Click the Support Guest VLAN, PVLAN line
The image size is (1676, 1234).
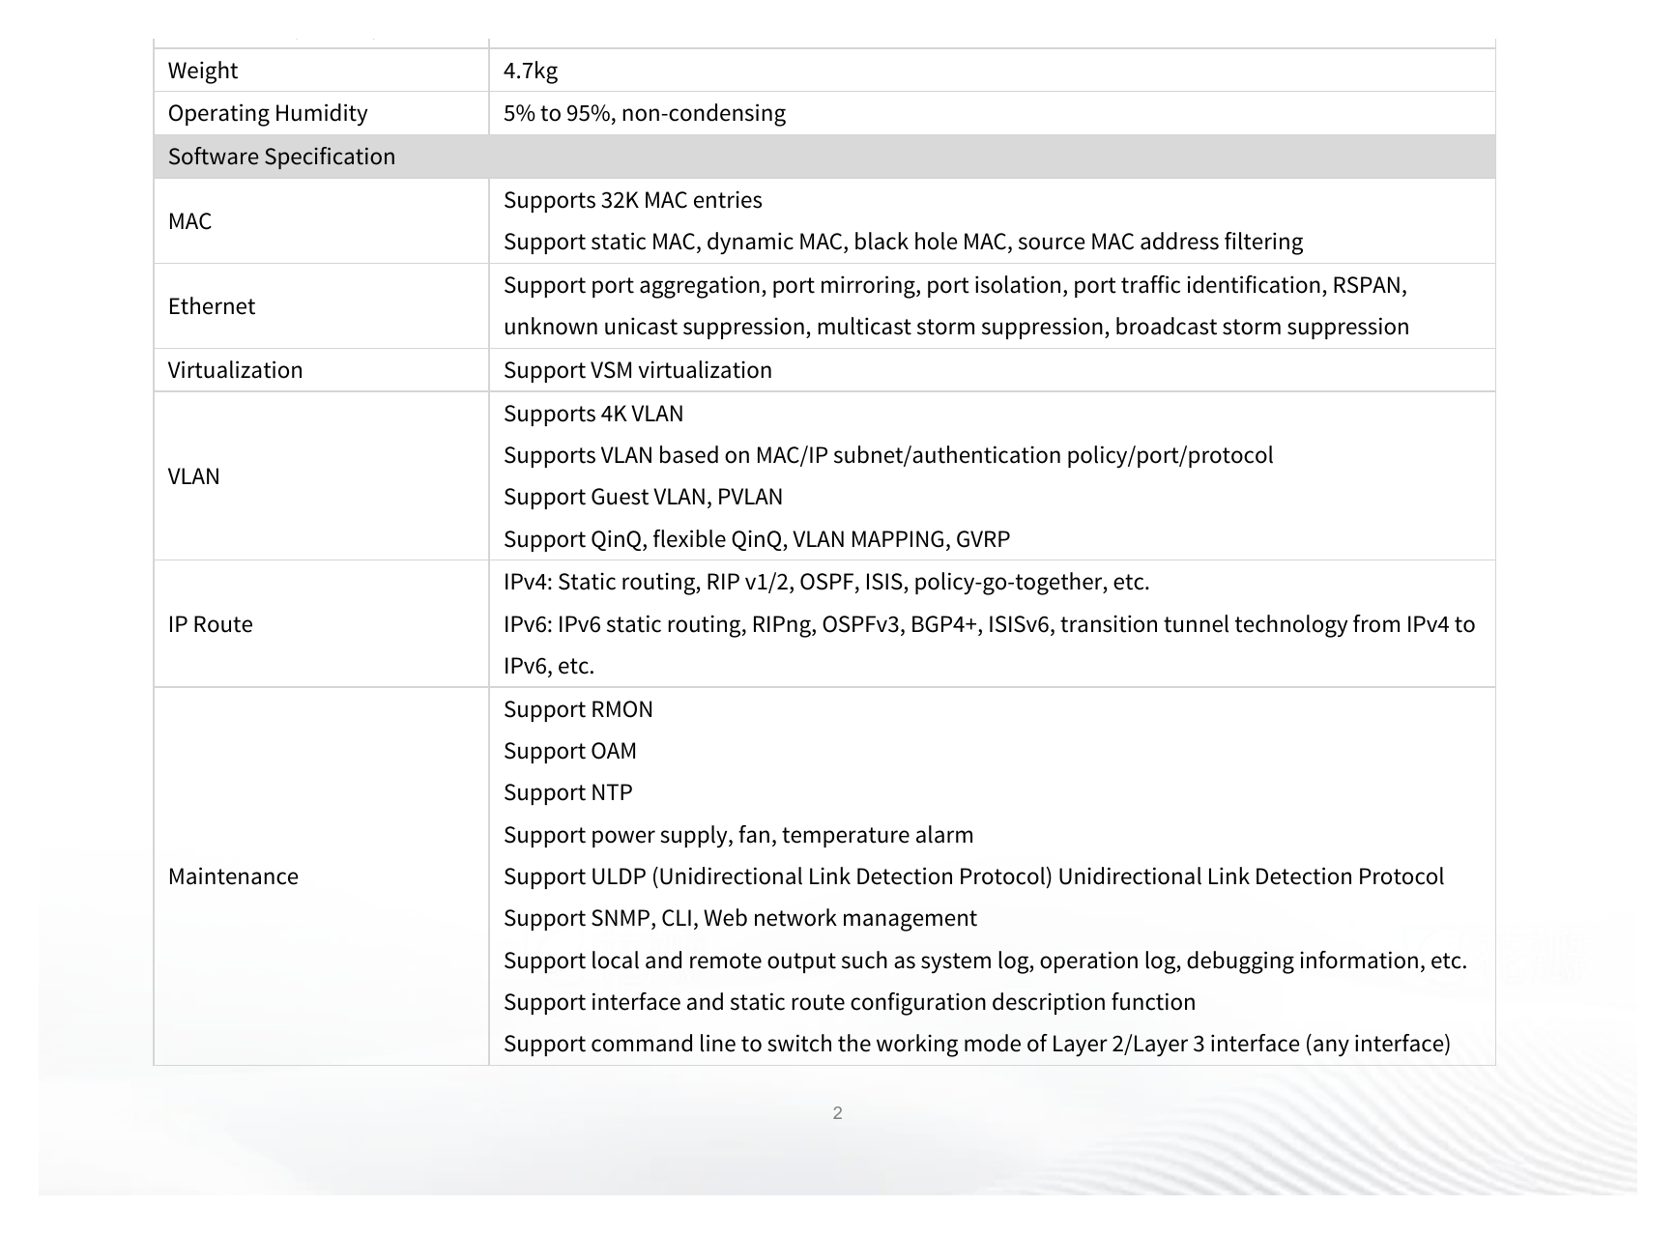tap(643, 497)
